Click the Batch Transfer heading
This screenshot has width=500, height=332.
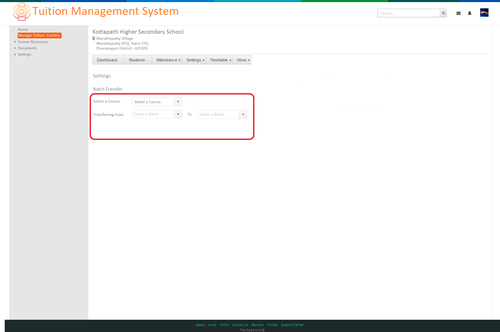tap(108, 89)
